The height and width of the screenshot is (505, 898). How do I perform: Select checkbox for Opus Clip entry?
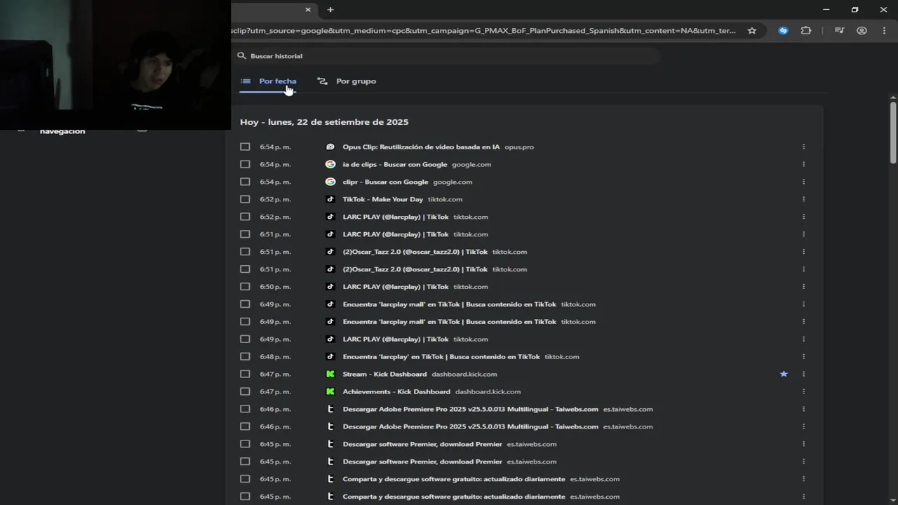click(245, 147)
